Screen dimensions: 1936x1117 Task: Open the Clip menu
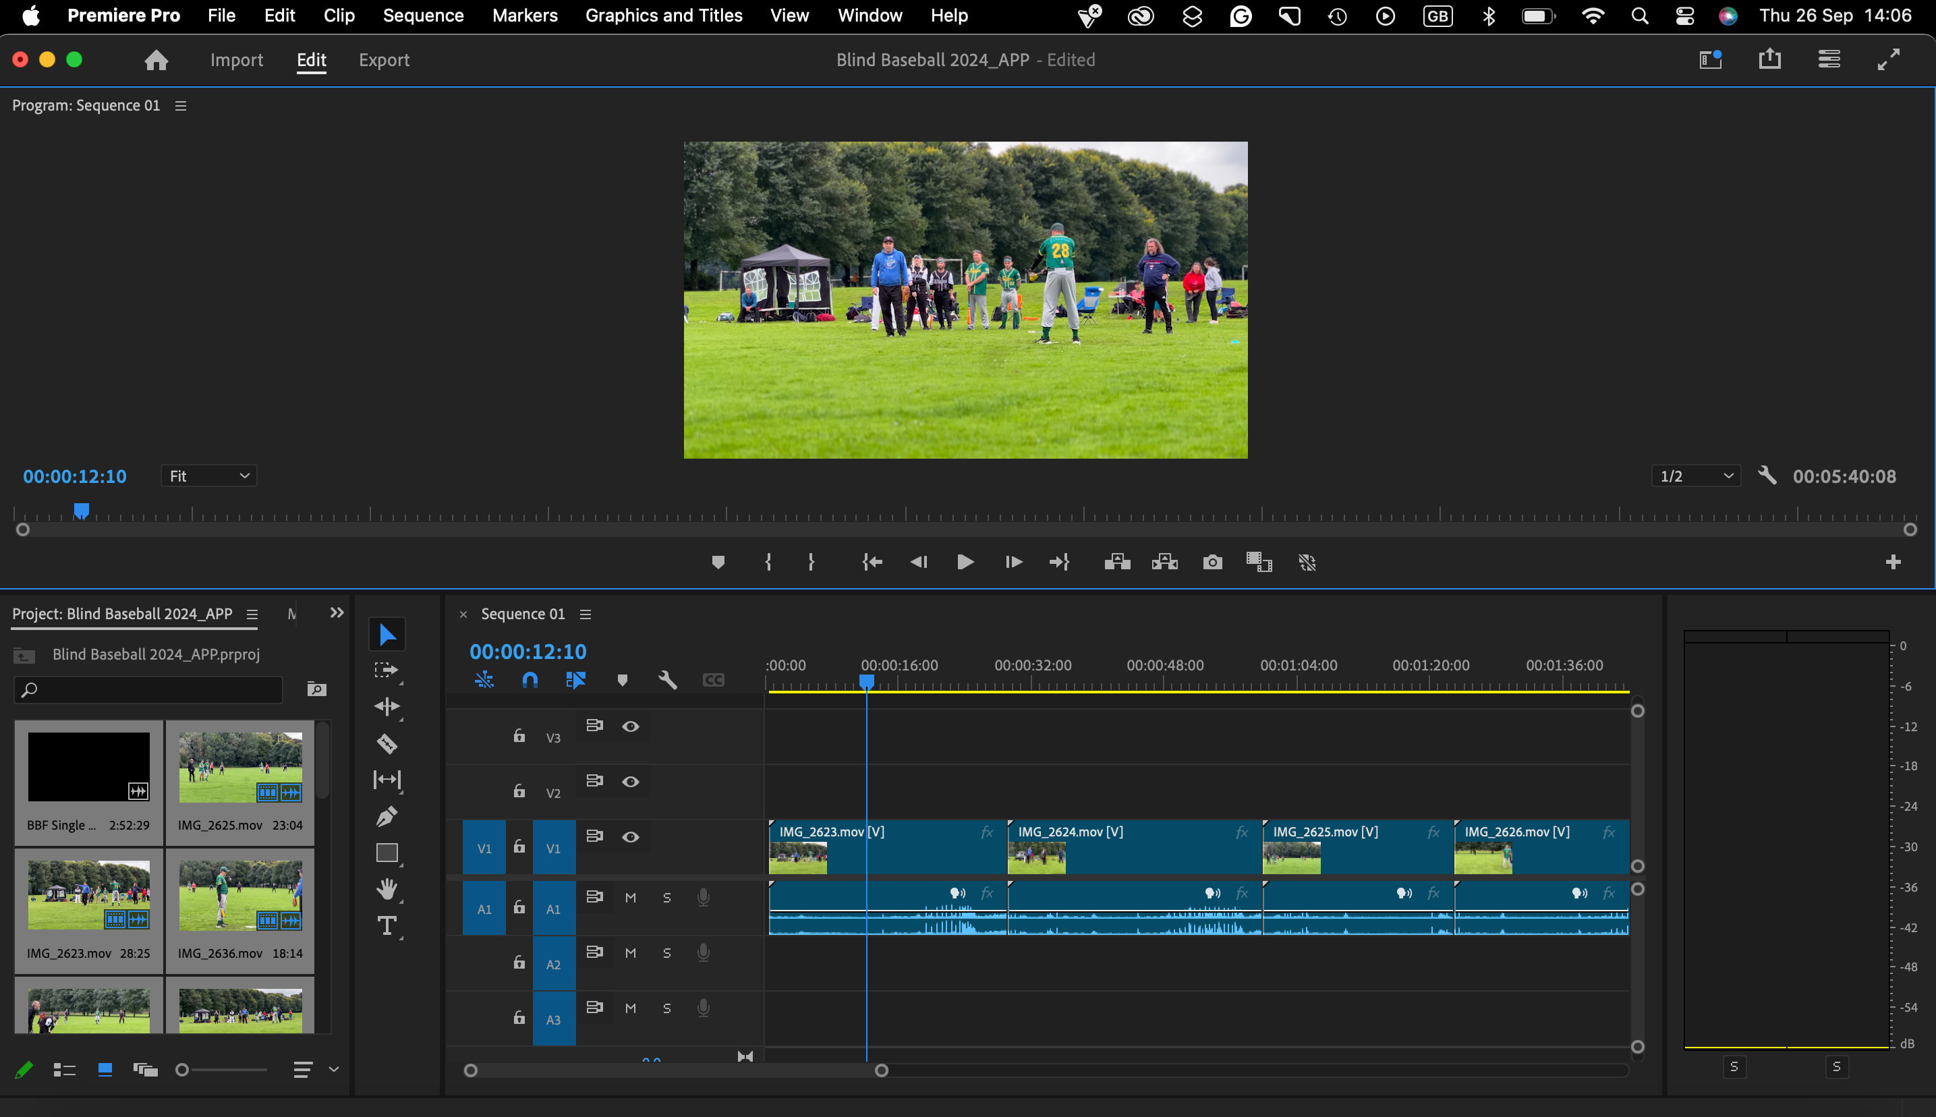tap(338, 16)
